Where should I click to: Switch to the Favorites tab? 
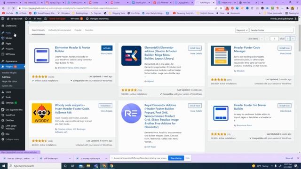(x=89, y=30)
